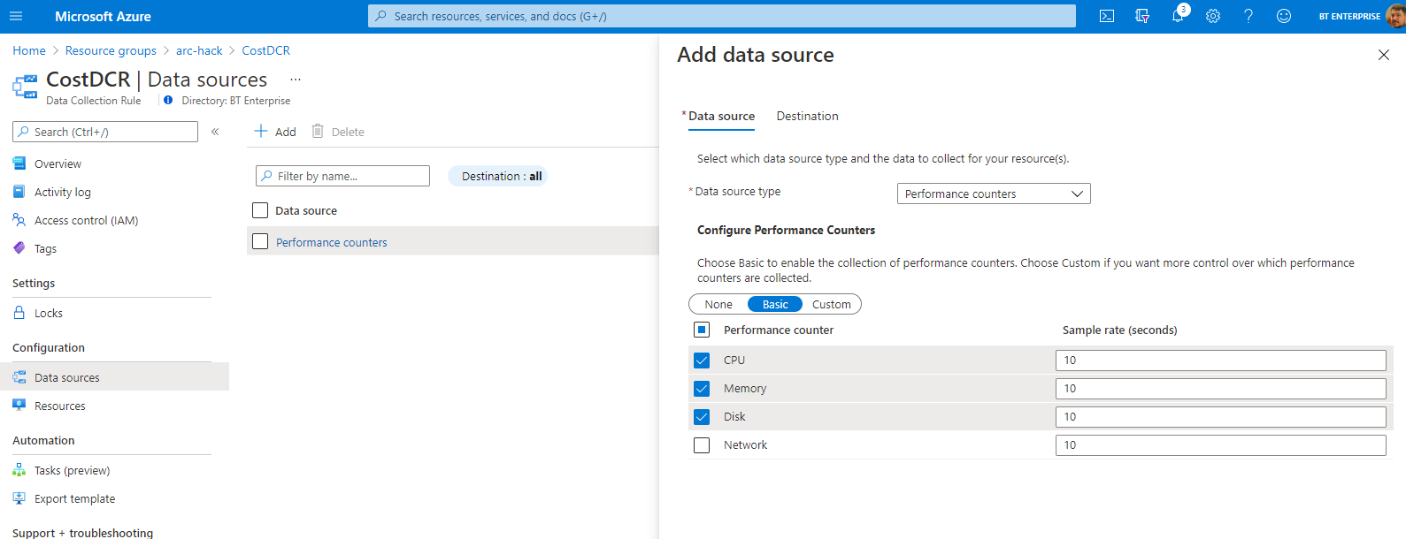Select the Custom counters option
The height and width of the screenshot is (539, 1406).
(831, 304)
